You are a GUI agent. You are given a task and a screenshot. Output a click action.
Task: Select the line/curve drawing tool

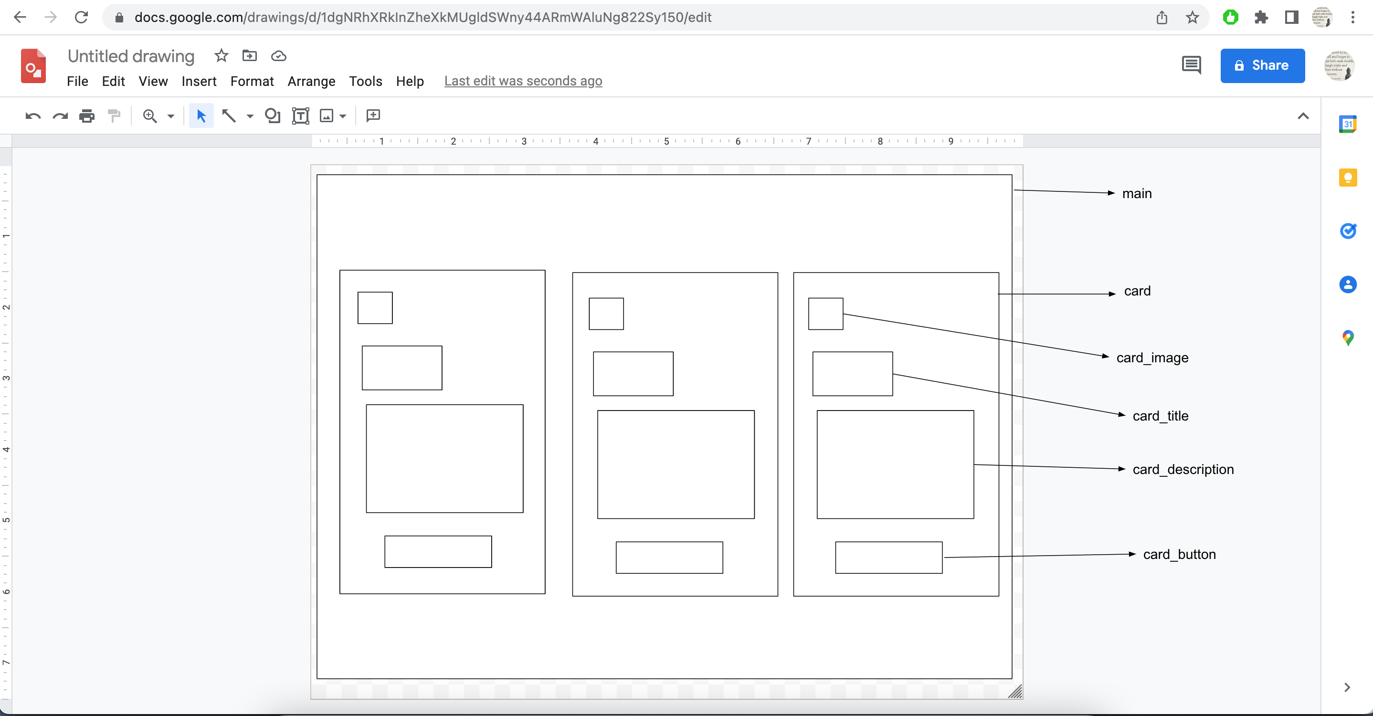click(x=230, y=115)
